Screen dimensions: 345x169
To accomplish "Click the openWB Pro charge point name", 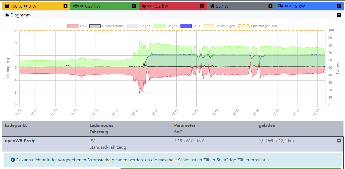I will click(x=18, y=141).
